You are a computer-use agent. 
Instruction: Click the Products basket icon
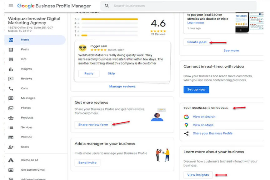coord(11,118)
